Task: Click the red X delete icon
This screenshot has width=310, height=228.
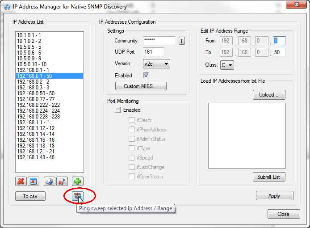Action: [x=21, y=181]
